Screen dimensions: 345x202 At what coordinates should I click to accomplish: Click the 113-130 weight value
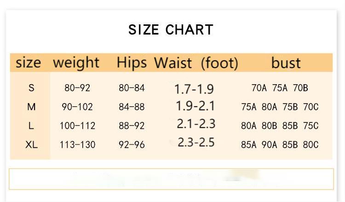click(77, 144)
